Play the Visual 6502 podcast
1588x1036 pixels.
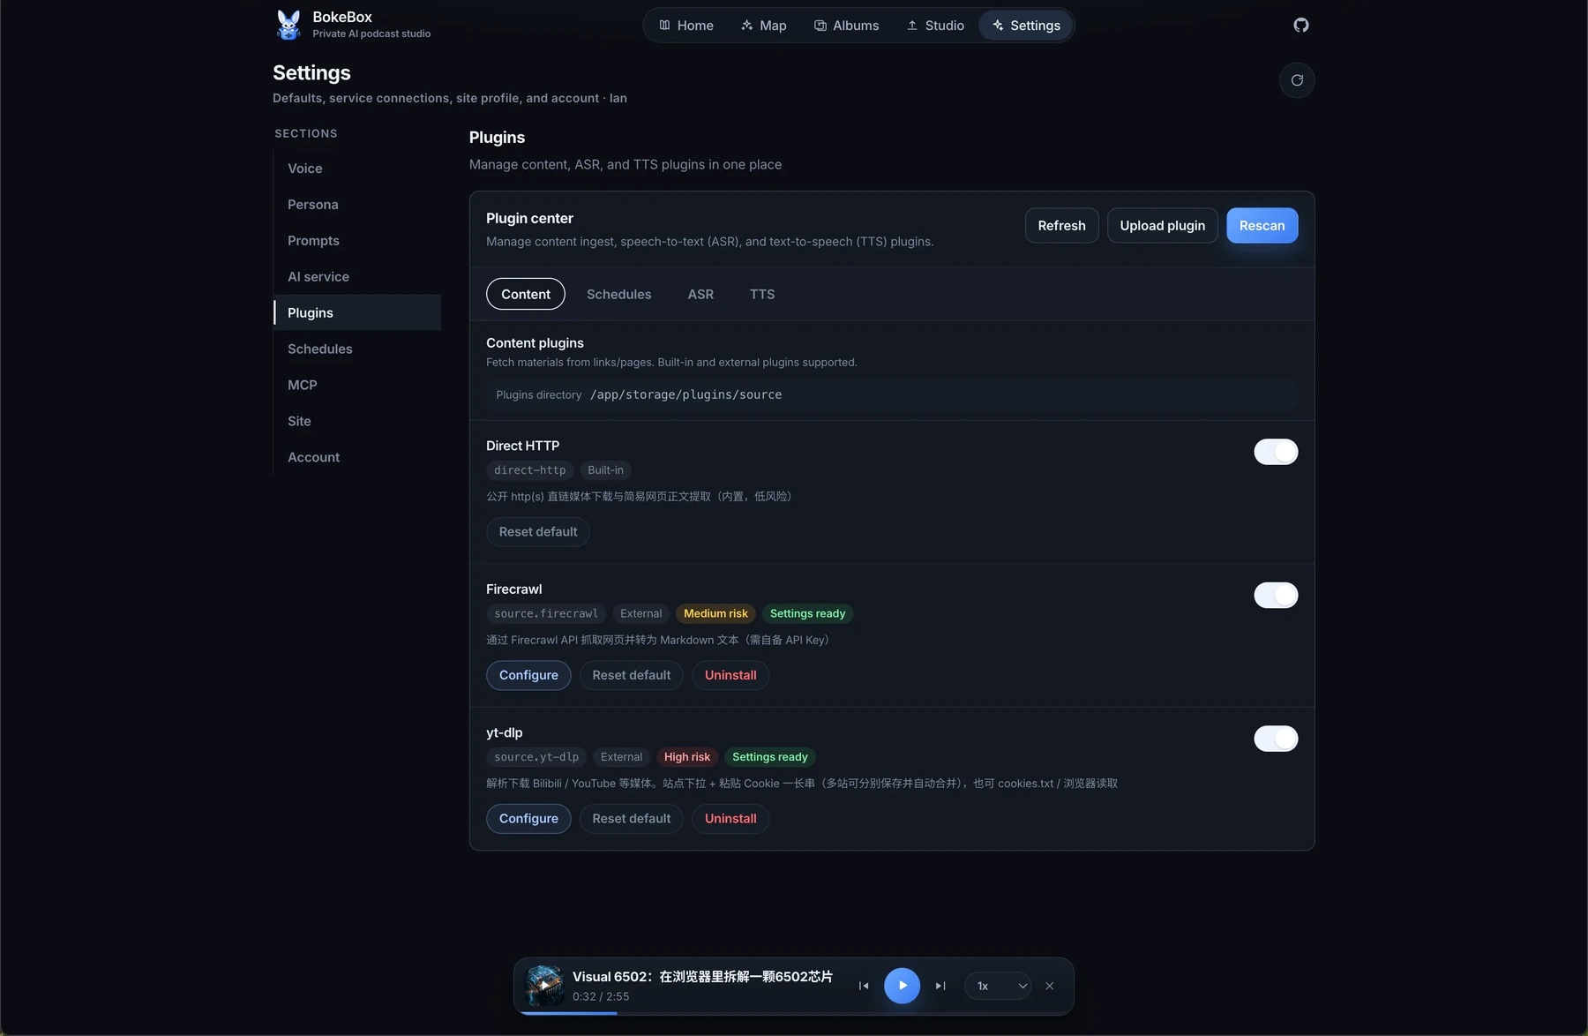[x=902, y=986]
